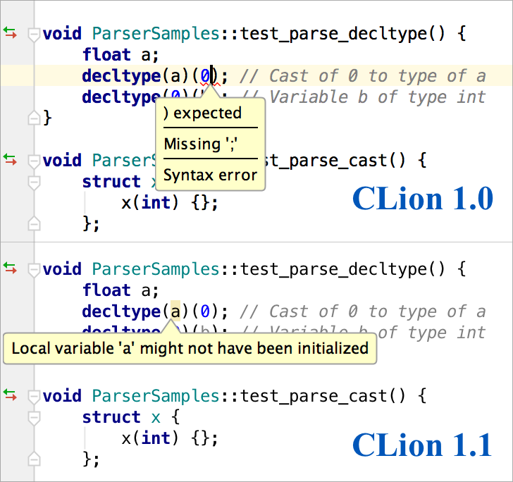The height and width of the screenshot is (482, 513).
Task: Click 'ParserSamples' in test_parse_decltype line of CLion 1.0 pane
Action: (x=156, y=34)
